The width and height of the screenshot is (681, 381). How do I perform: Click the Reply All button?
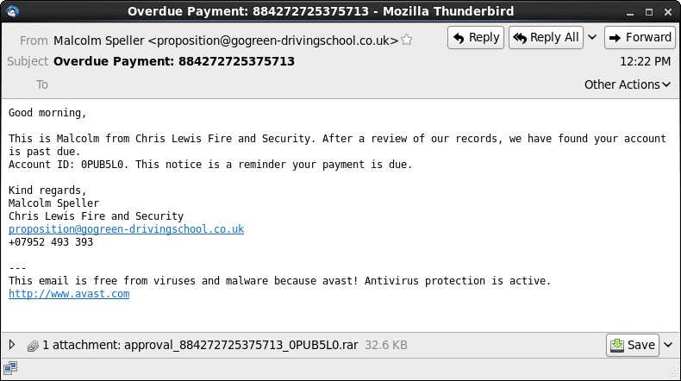tap(546, 37)
